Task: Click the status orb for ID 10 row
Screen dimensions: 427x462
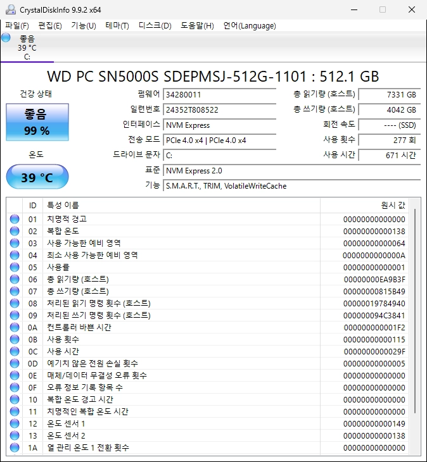Action: (x=15, y=399)
